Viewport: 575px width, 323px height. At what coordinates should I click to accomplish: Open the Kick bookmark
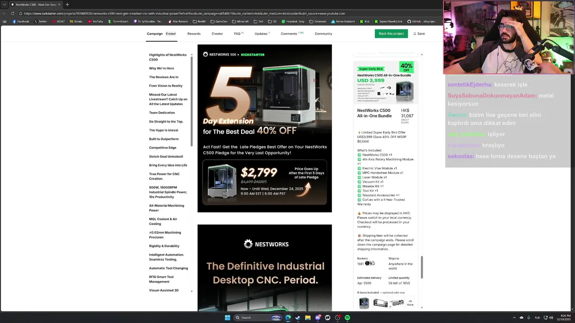pyautogui.click(x=364, y=22)
